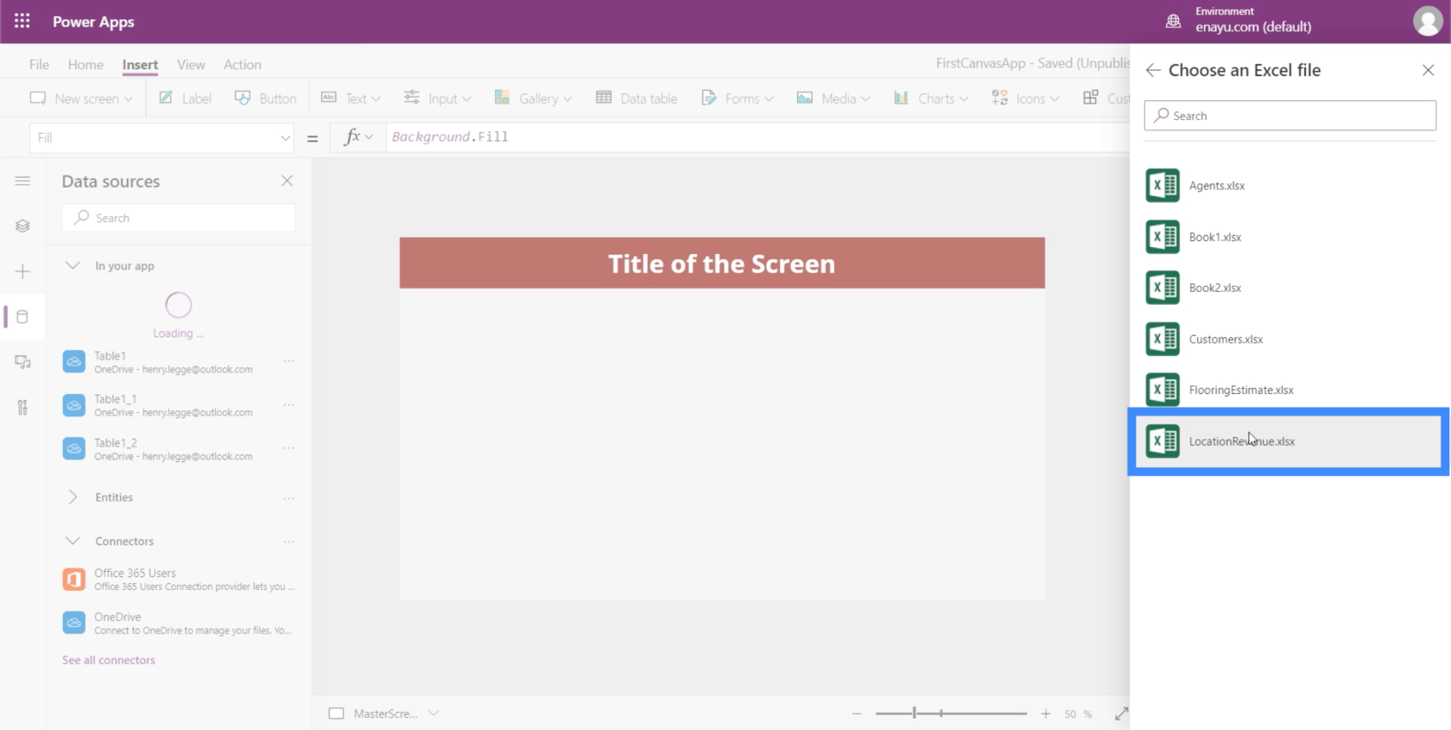This screenshot has height=730, width=1451.
Task: Open the fx formula options
Action: tap(358, 137)
